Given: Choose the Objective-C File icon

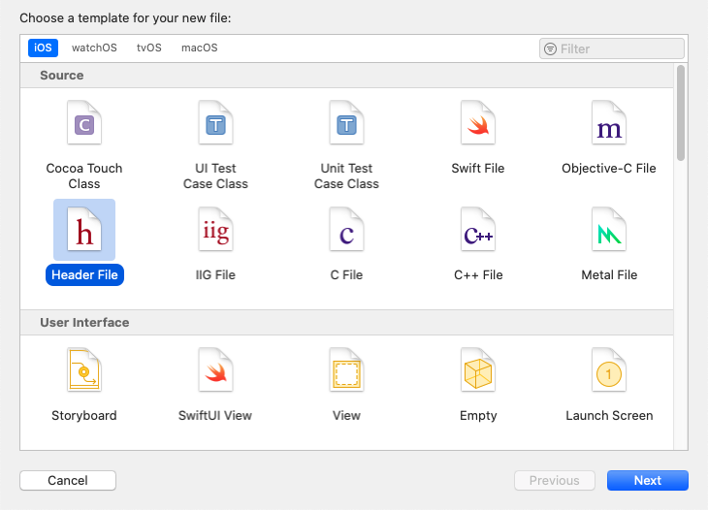Looking at the screenshot, I should coord(609,122).
